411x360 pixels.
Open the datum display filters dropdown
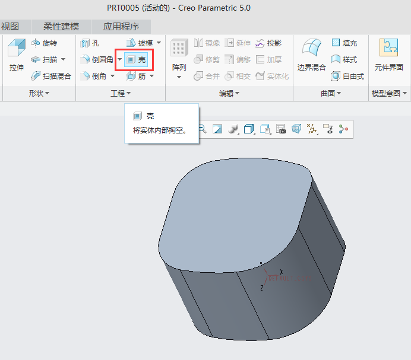click(312, 129)
